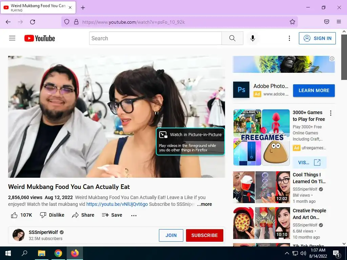Open File Explorer from taskbar
The width and height of the screenshot is (347, 260).
[41, 253]
